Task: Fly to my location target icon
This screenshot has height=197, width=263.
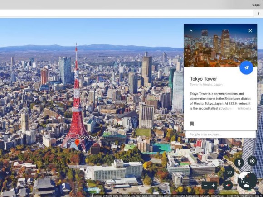Action: pyautogui.click(x=252, y=161)
